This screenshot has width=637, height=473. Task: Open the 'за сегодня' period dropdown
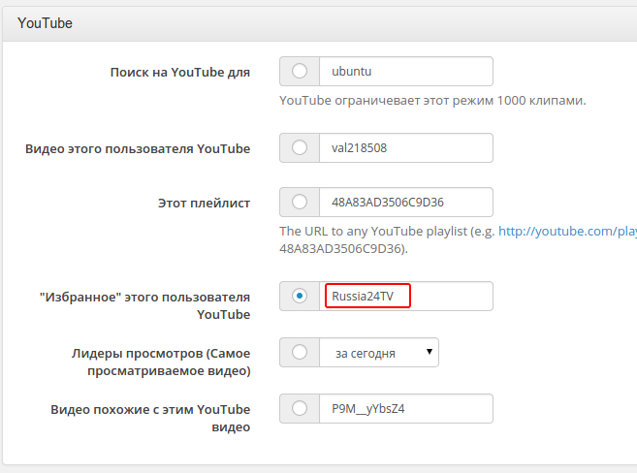click(x=379, y=353)
